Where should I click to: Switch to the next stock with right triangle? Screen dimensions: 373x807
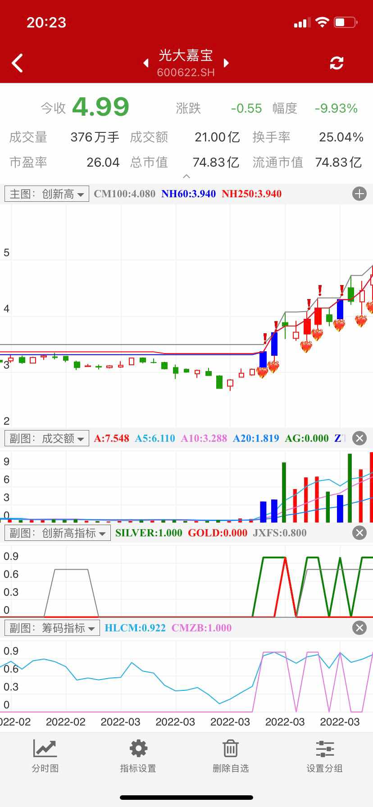tap(226, 63)
